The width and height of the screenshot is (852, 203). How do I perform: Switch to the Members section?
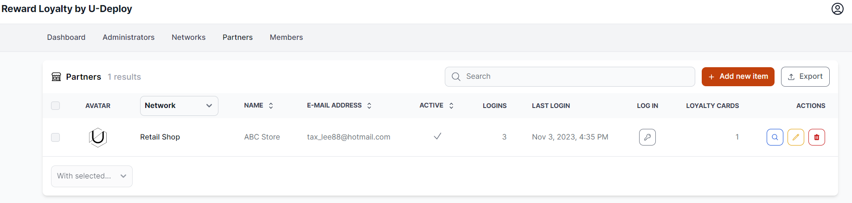(286, 38)
